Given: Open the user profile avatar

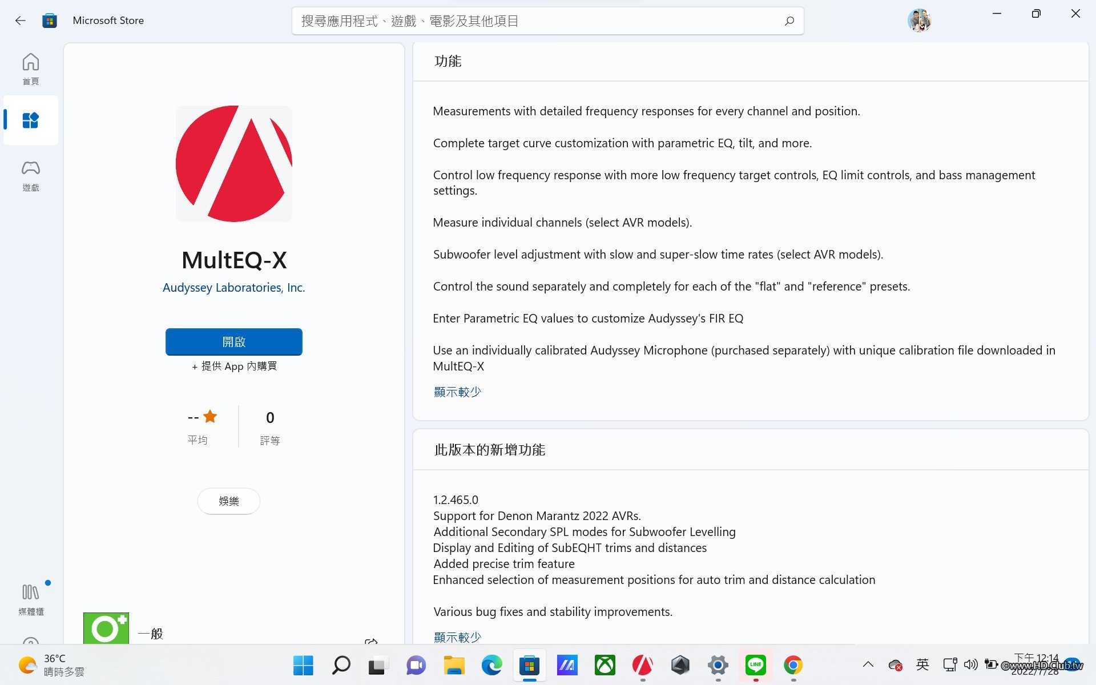Looking at the screenshot, I should (x=919, y=21).
